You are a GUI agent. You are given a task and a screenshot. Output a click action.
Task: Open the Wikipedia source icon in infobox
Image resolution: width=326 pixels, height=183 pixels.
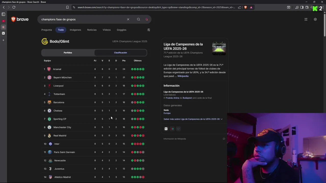pyautogui.click(x=166, y=129)
